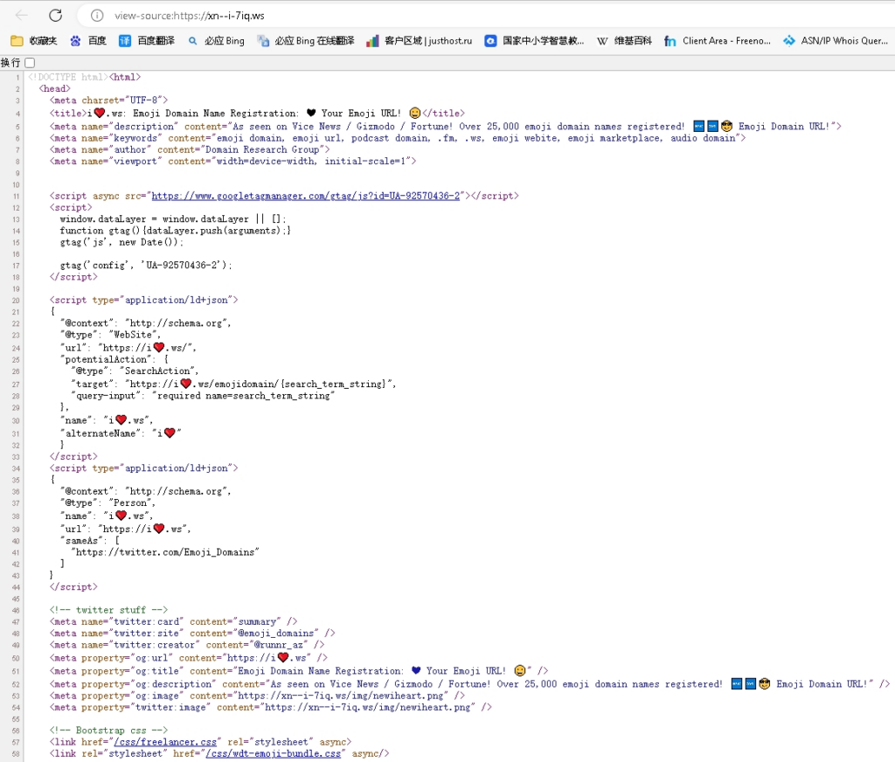Click the browser back arrow

[22, 15]
